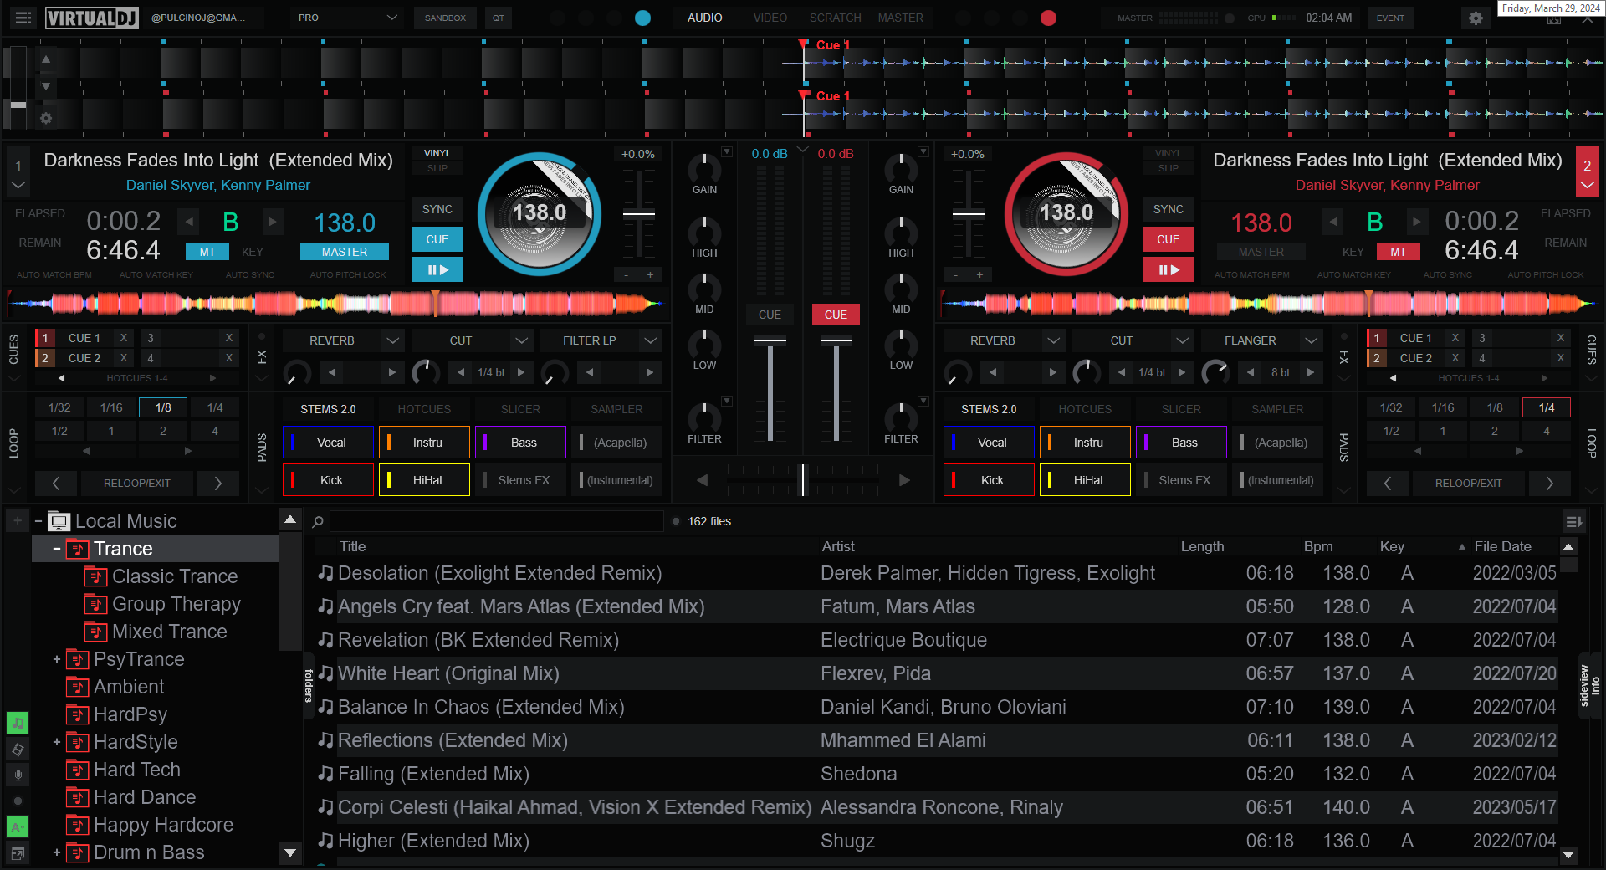
Task: Switch to the VIDEO mixer tab
Action: coord(770,18)
